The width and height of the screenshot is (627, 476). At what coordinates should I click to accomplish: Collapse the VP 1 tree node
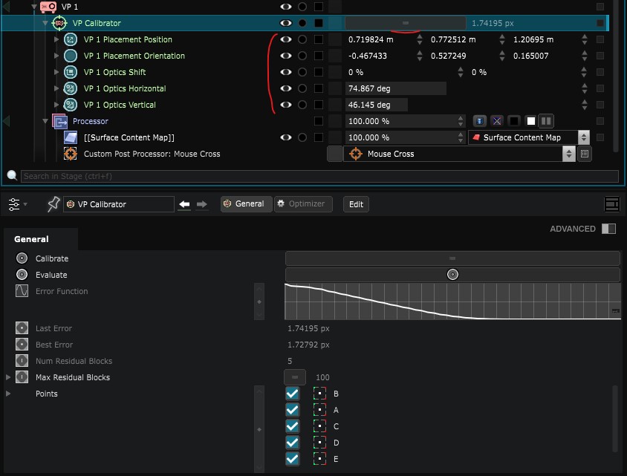point(34,7)
